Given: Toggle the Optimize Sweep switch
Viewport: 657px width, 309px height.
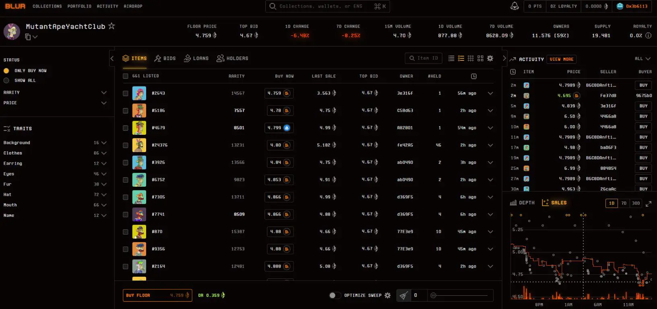Looking at the screenshot, I should point(335,295).
